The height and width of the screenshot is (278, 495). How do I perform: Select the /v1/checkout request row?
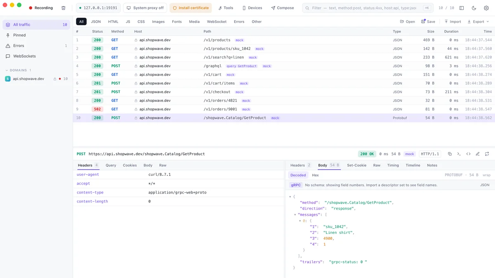[284, 92]
